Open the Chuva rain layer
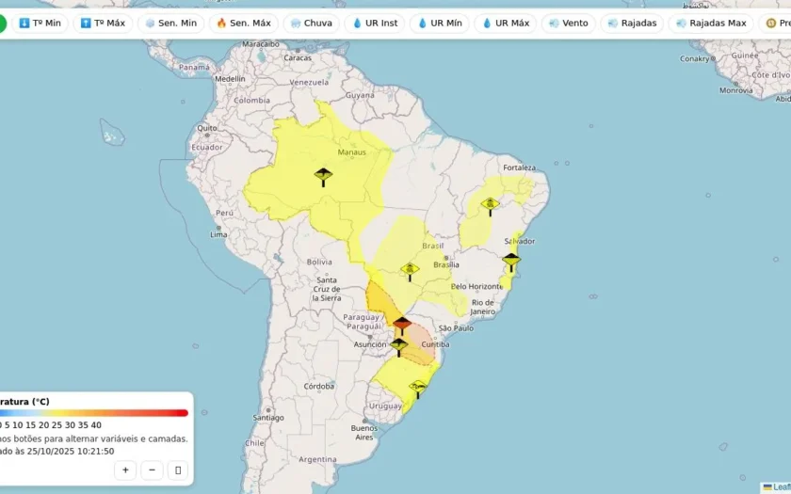Viewport: 791px width, 494px height. 312,24
